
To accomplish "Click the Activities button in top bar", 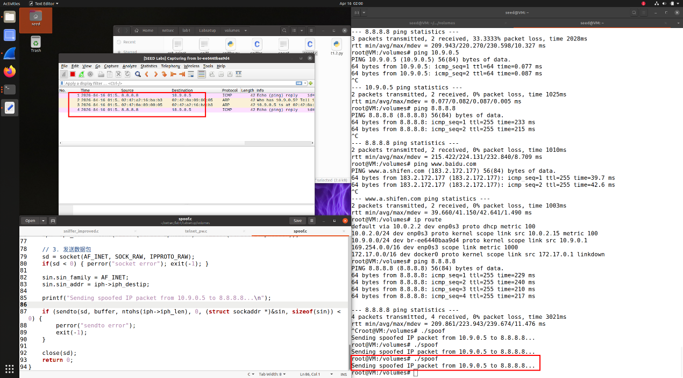I will [11, 3].
